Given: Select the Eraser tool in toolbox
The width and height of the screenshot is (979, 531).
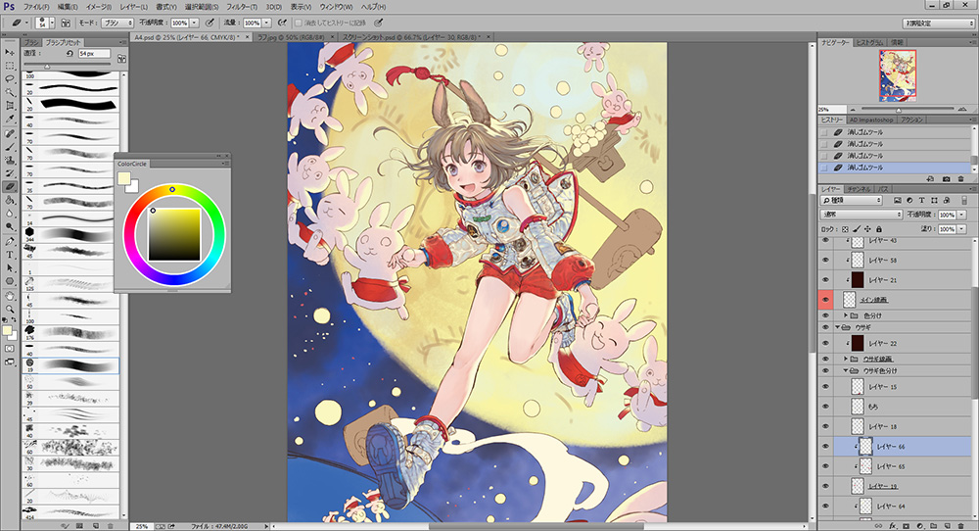Looking at the screenshot, I should click(10, 186).
